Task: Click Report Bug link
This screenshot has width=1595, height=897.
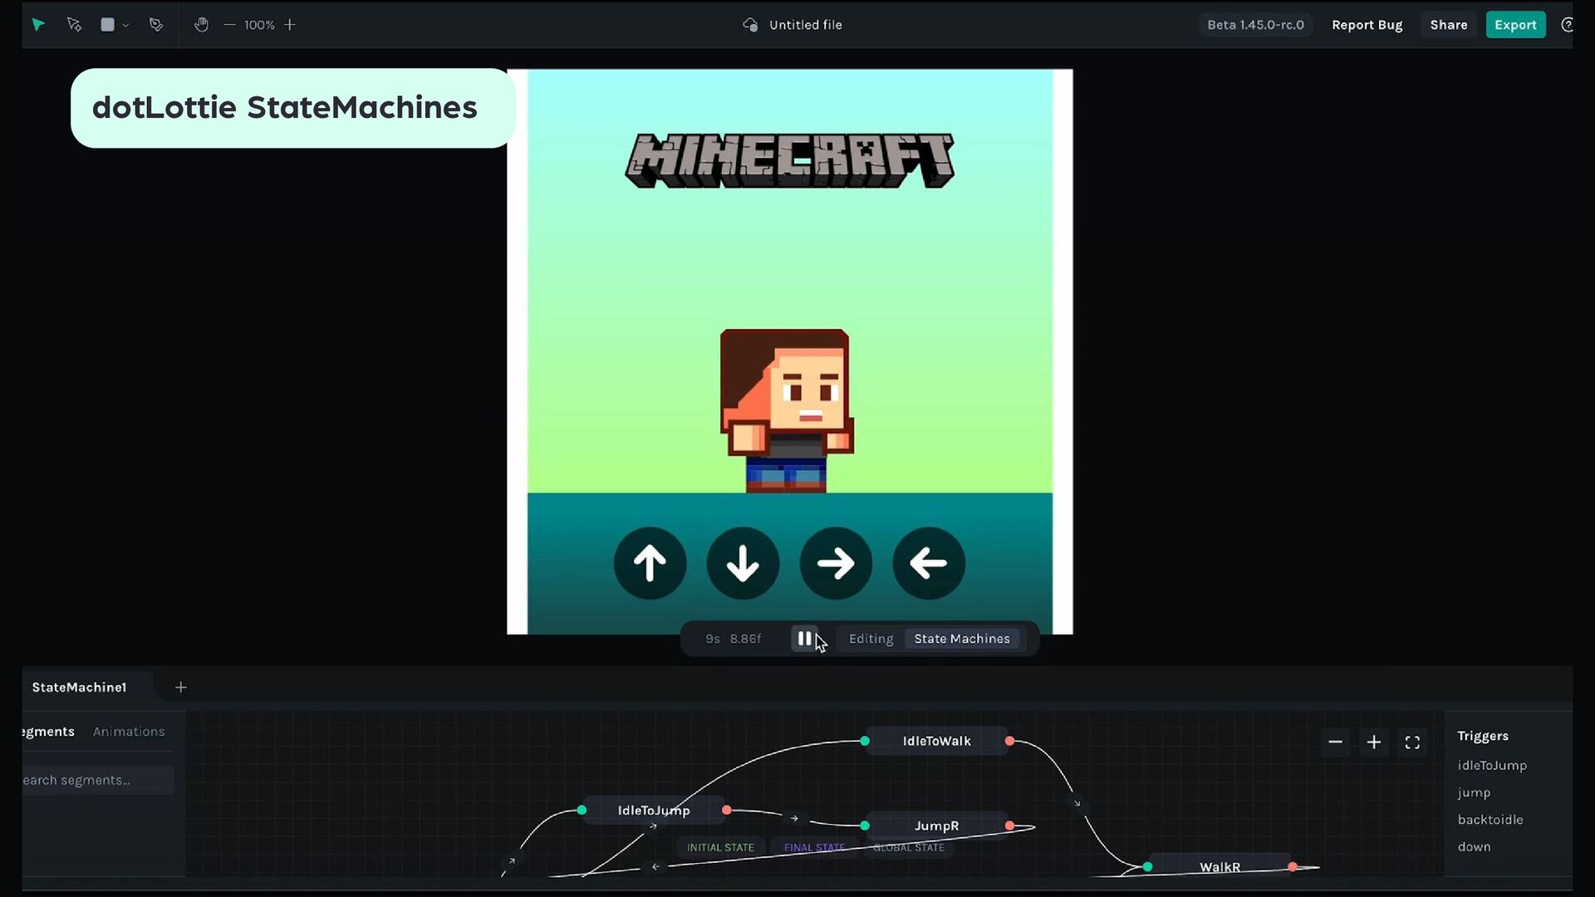Action: point(1367,25)
